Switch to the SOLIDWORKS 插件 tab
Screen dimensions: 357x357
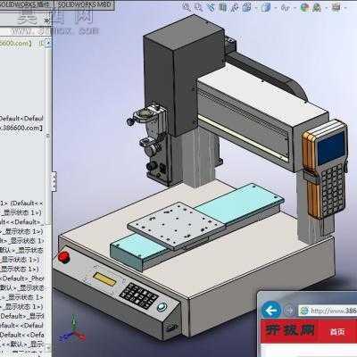tap(26, 4)
